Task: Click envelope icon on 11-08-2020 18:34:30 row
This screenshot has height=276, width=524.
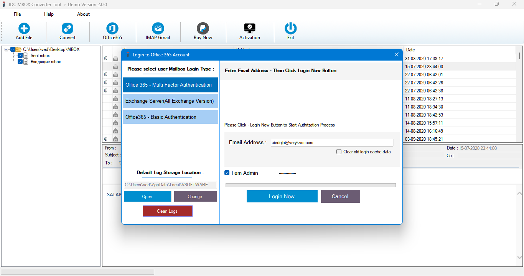Action: click(x=115, y=107)
